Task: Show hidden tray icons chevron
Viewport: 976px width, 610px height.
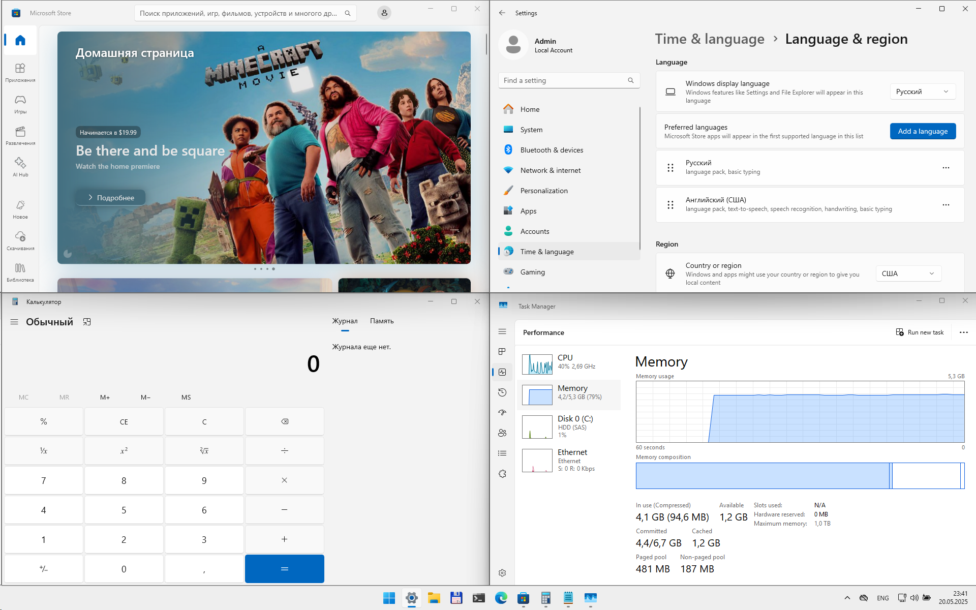Action: point(847,598)
